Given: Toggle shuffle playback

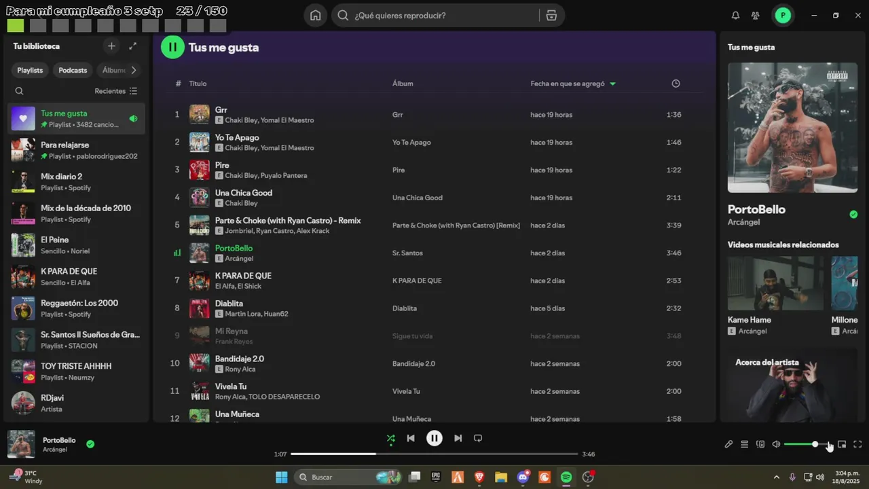Looking at the screenshot, I should [390, 438].
